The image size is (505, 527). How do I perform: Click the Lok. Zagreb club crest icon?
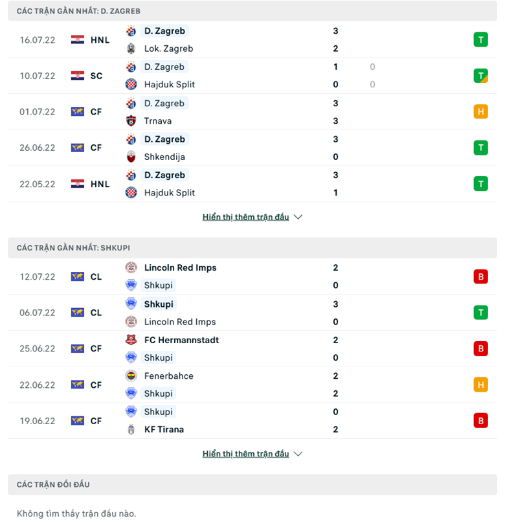[131, 49]
